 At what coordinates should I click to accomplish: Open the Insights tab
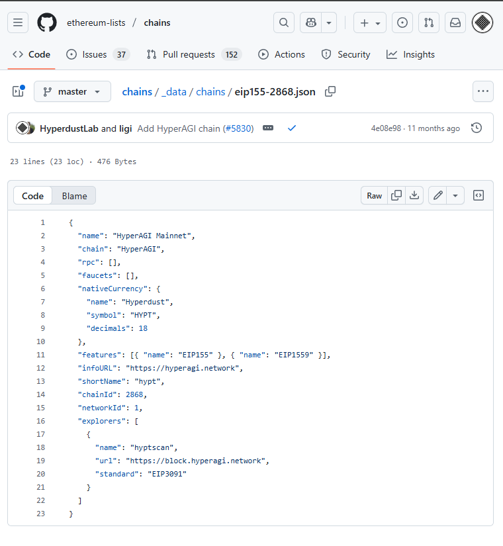(411, 55)
